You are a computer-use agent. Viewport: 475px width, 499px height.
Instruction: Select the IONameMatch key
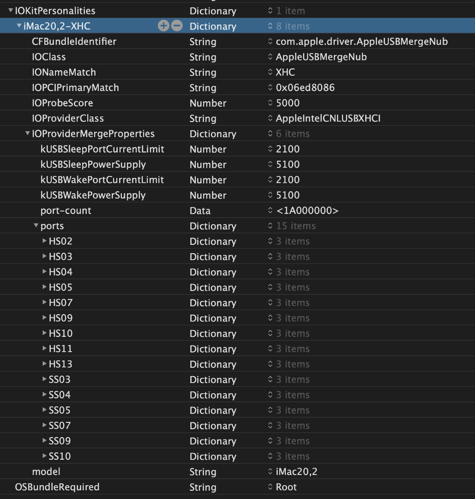64,72
